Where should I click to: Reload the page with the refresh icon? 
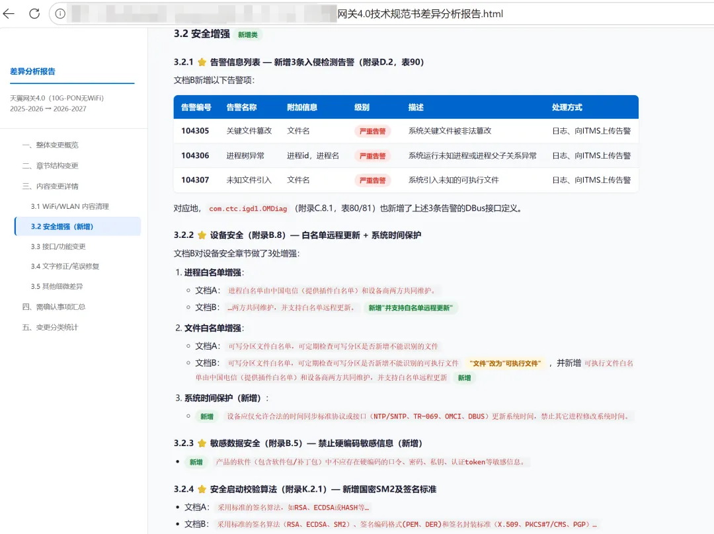point(34,14)
